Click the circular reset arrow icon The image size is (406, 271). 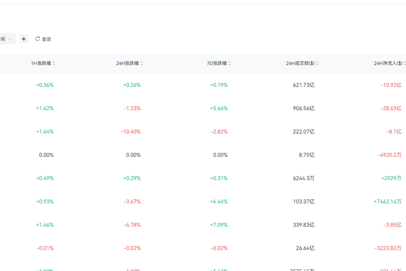[38, 39]
